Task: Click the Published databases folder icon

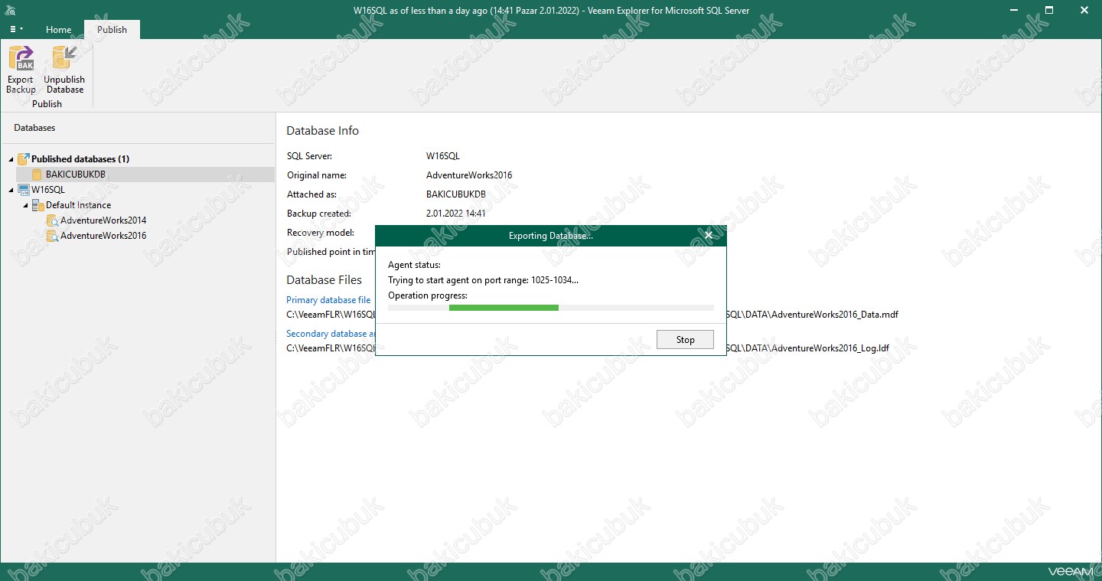Action: (23, 159)
